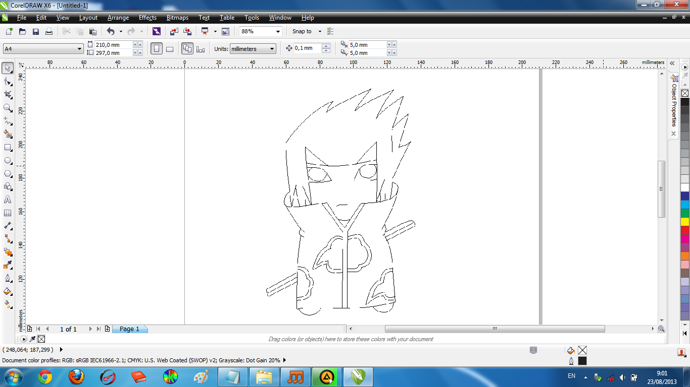
Task: Open the Effects menu
Action: click(x=147, y=18)
